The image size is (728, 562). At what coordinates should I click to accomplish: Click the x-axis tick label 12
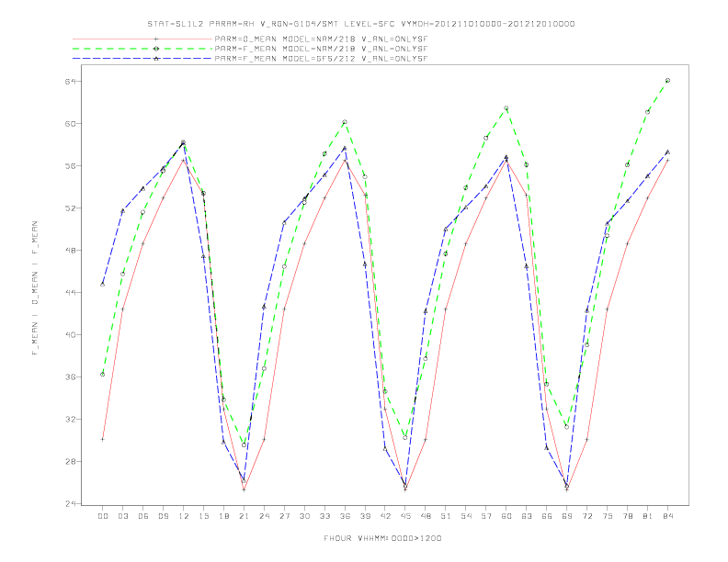pos(184,516)
